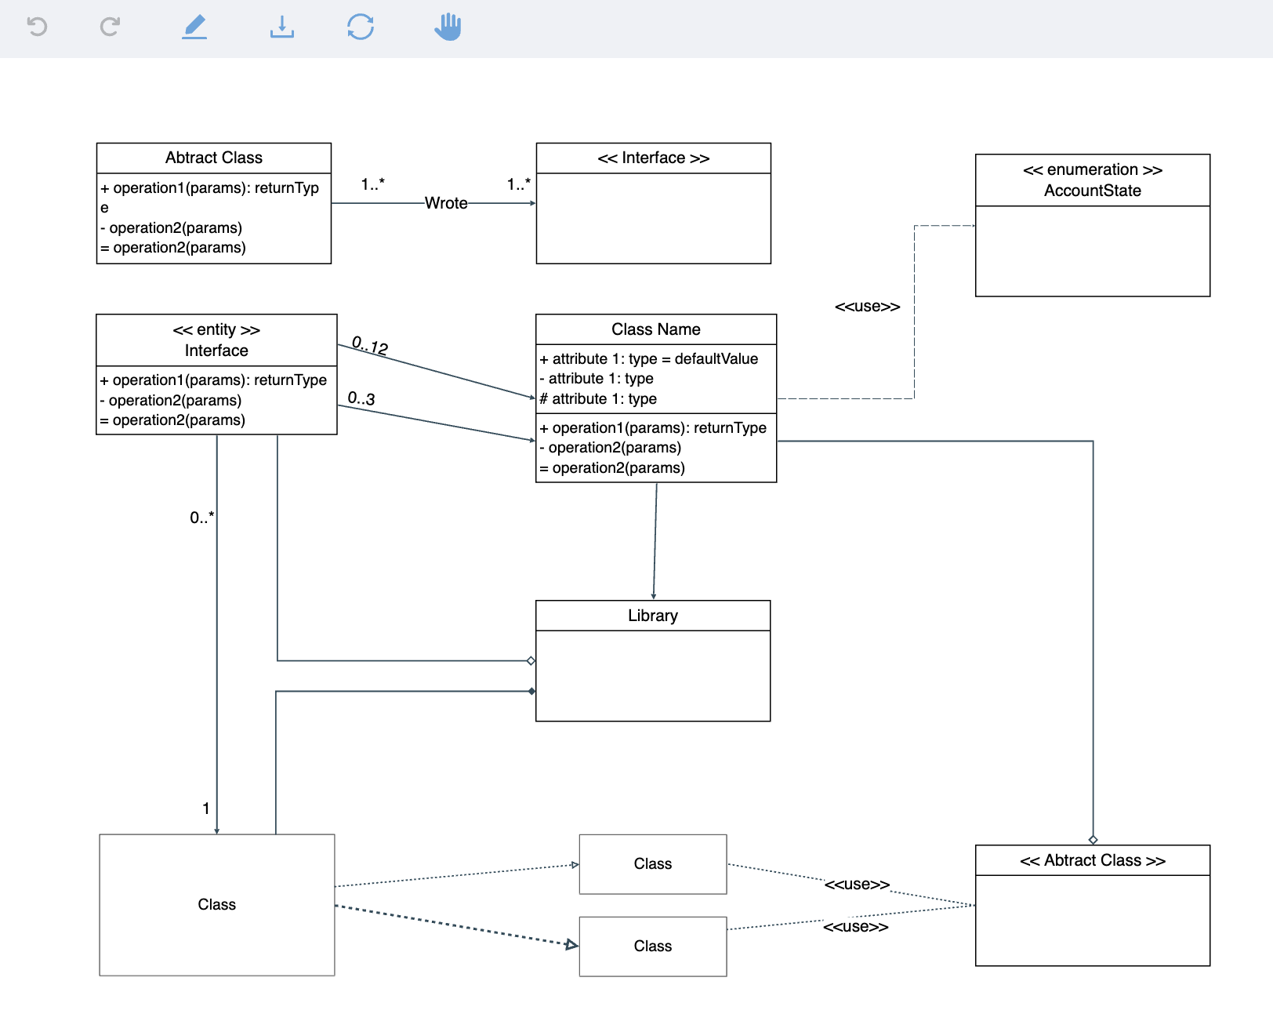
Task: Click the download export icon
Action: [x=281, y=27]
